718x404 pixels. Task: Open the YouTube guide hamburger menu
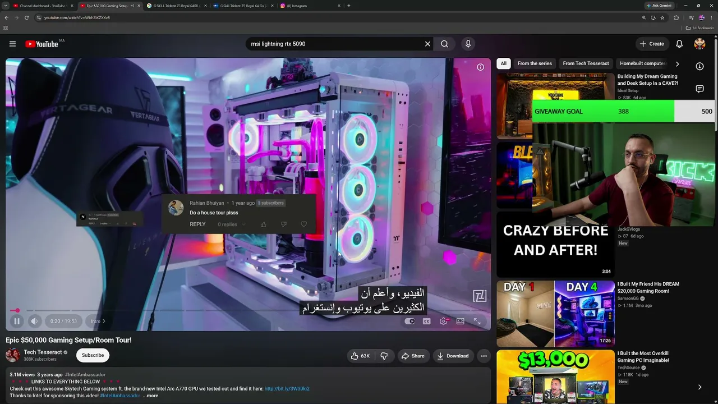[12, 44]
